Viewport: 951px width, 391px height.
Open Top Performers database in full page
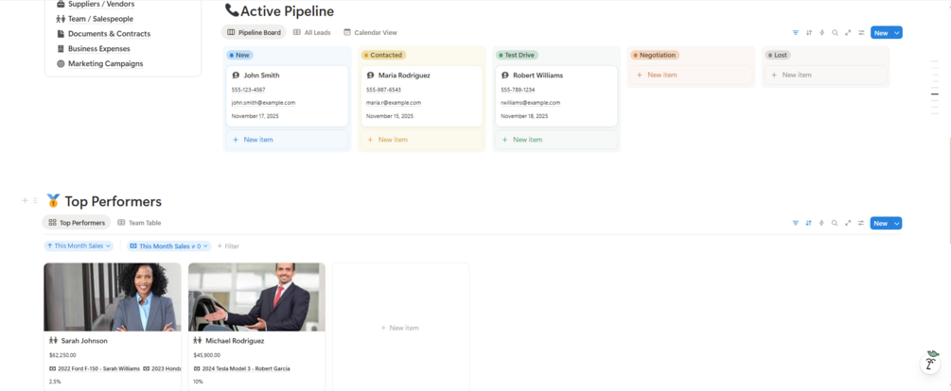click(x=848, y=223)
